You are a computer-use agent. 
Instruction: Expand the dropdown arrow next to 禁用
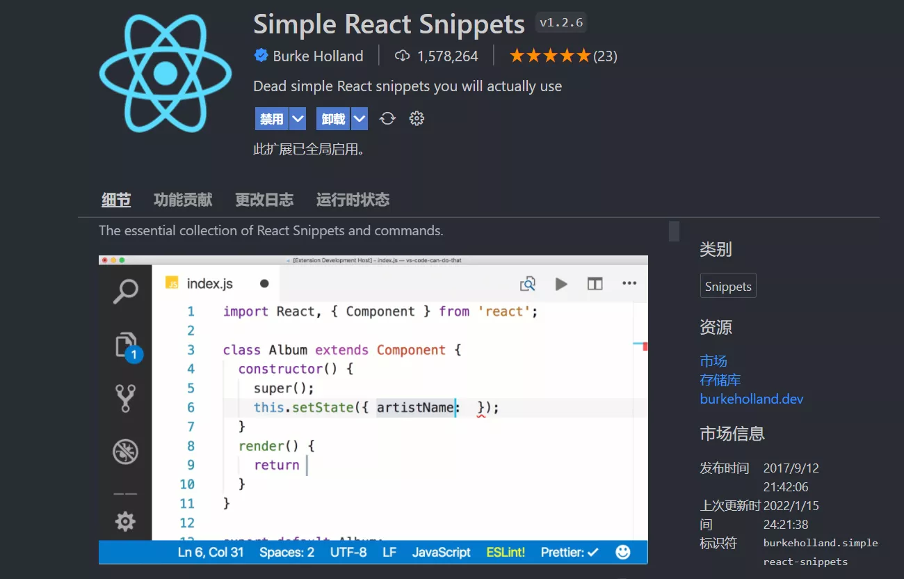click(298, 119)
